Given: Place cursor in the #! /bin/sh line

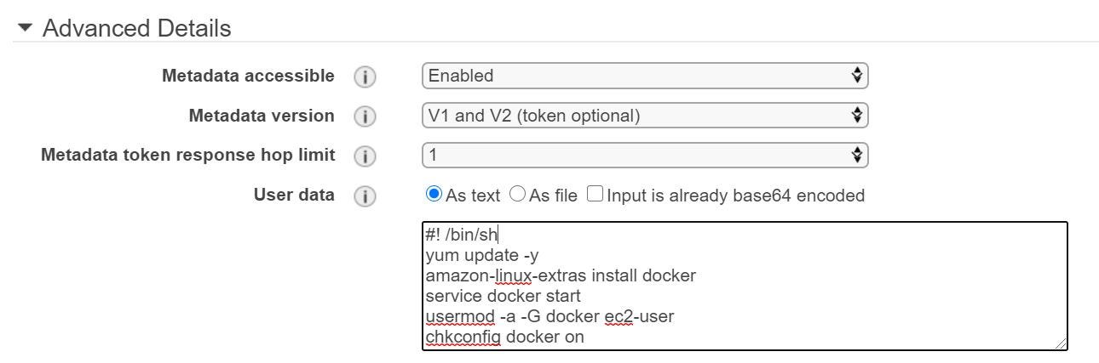Looking at the screenshot, I should click(x=461, y=235).
